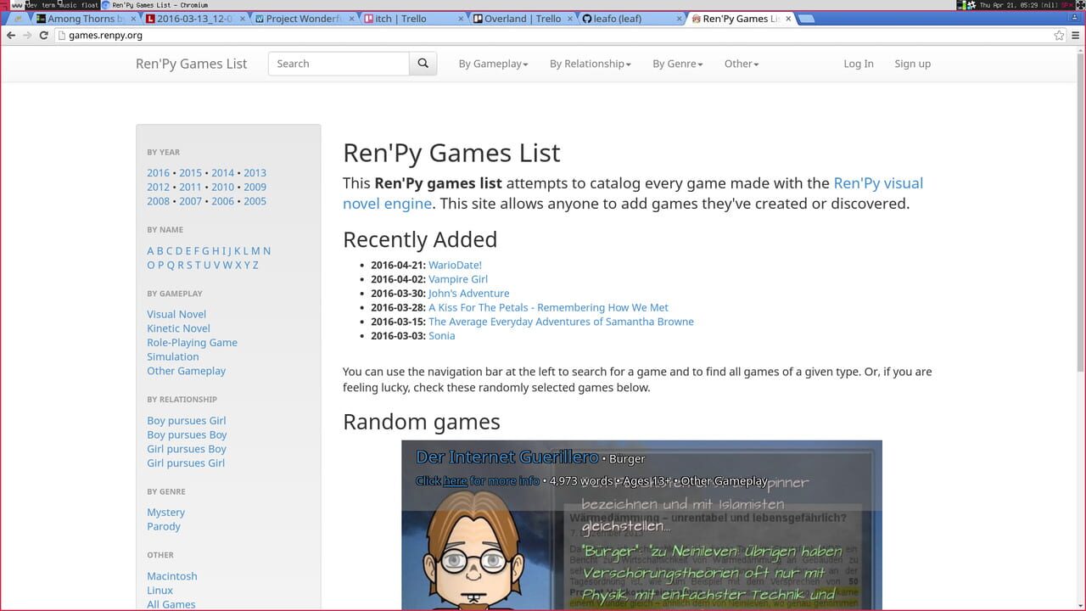Click the Log In link

coord(858,64)
